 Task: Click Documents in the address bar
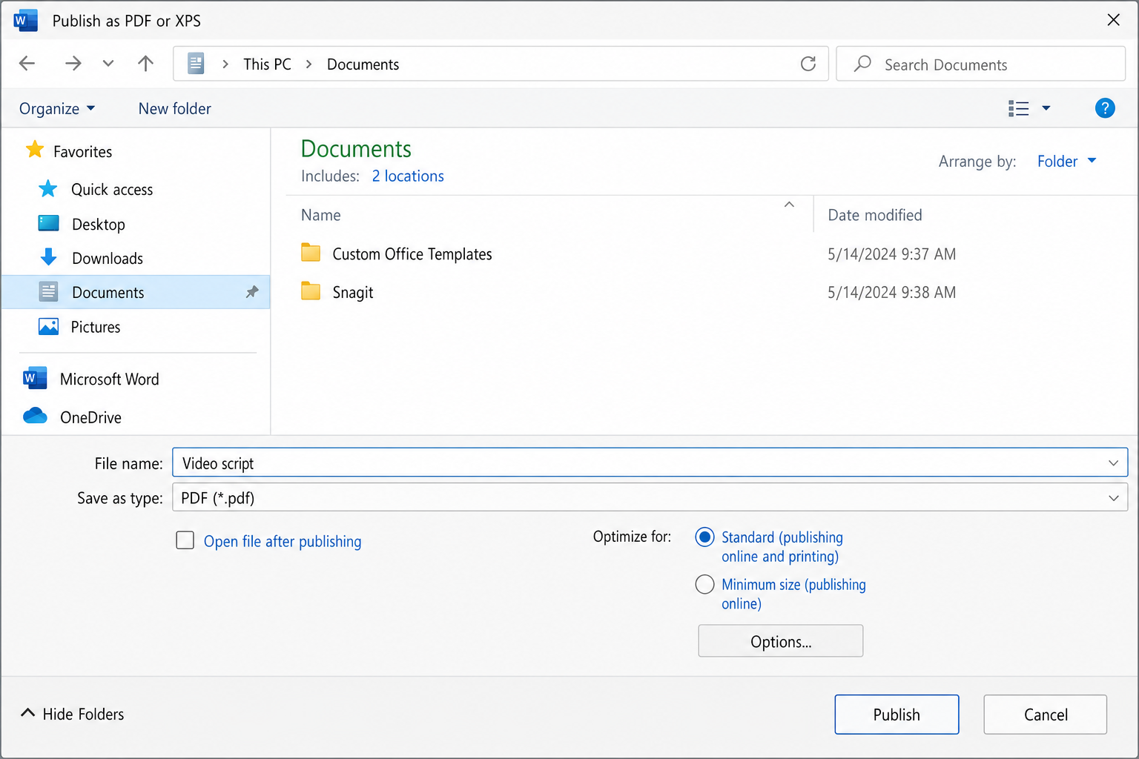click(363, 64)
